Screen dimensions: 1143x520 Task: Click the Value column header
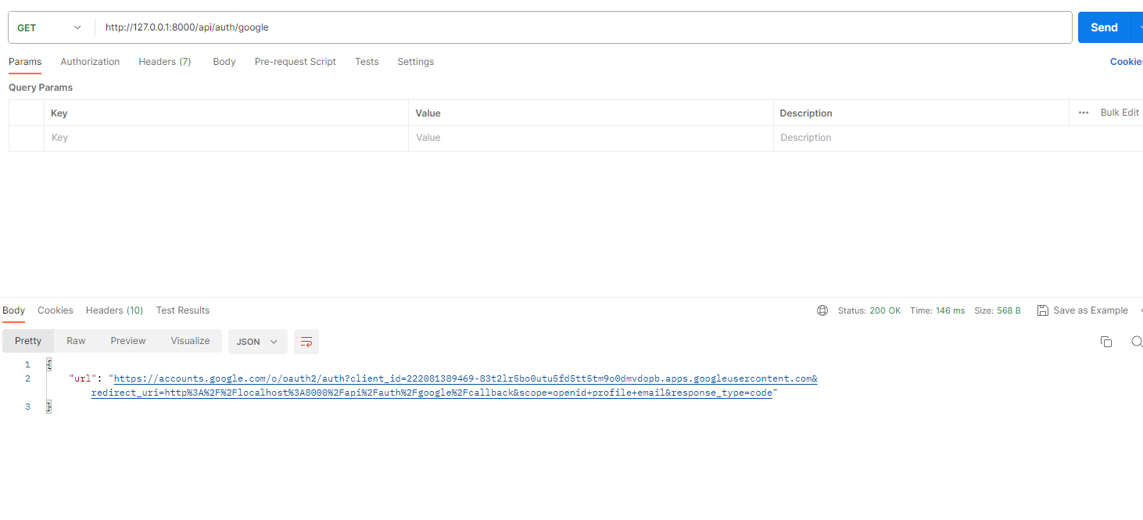pos(428,113)
